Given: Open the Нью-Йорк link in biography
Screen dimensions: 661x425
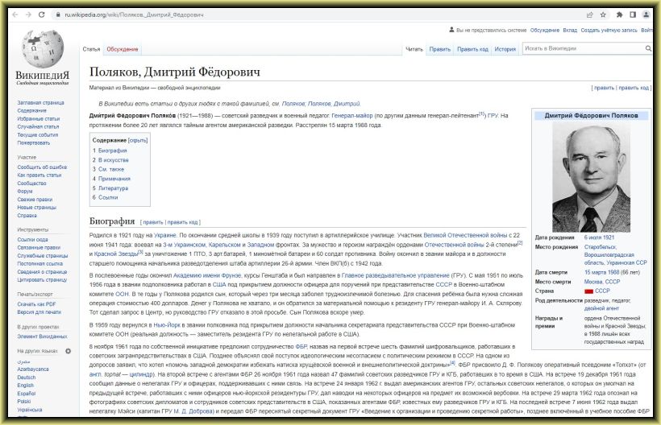Looking at the screenshot, I should pyautogui.click(x=167, y=325).
